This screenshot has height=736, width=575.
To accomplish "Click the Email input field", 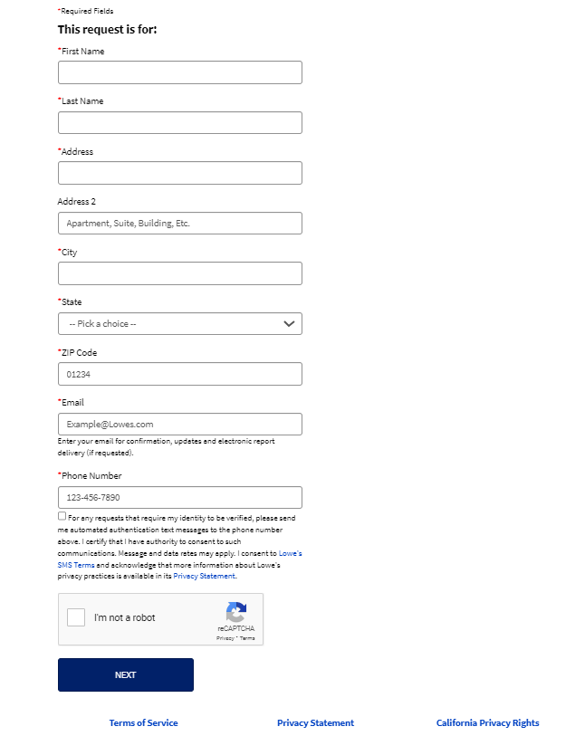I will pos(180,425).
